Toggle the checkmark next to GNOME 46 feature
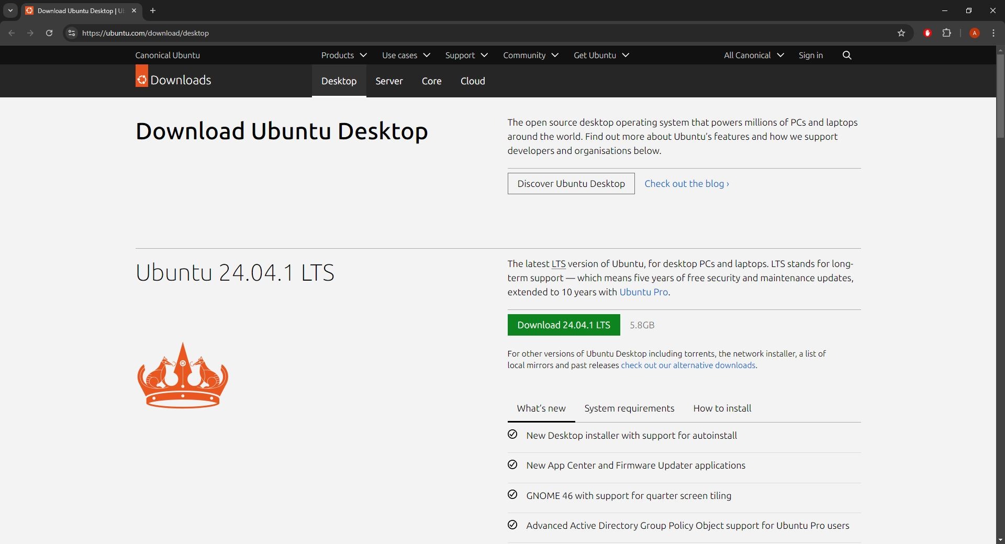Screen dimensions: 1005x544 coord(512,494)
